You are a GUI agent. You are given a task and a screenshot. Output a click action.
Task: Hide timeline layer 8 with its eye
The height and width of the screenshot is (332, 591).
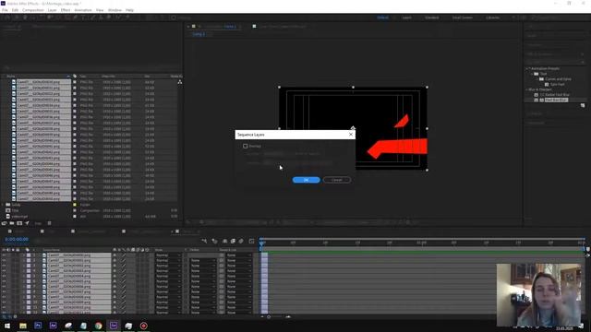click(x=4, y=291)
